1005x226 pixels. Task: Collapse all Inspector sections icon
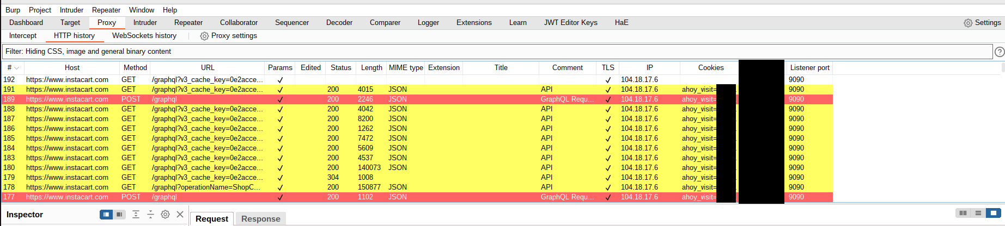(150, 215)
